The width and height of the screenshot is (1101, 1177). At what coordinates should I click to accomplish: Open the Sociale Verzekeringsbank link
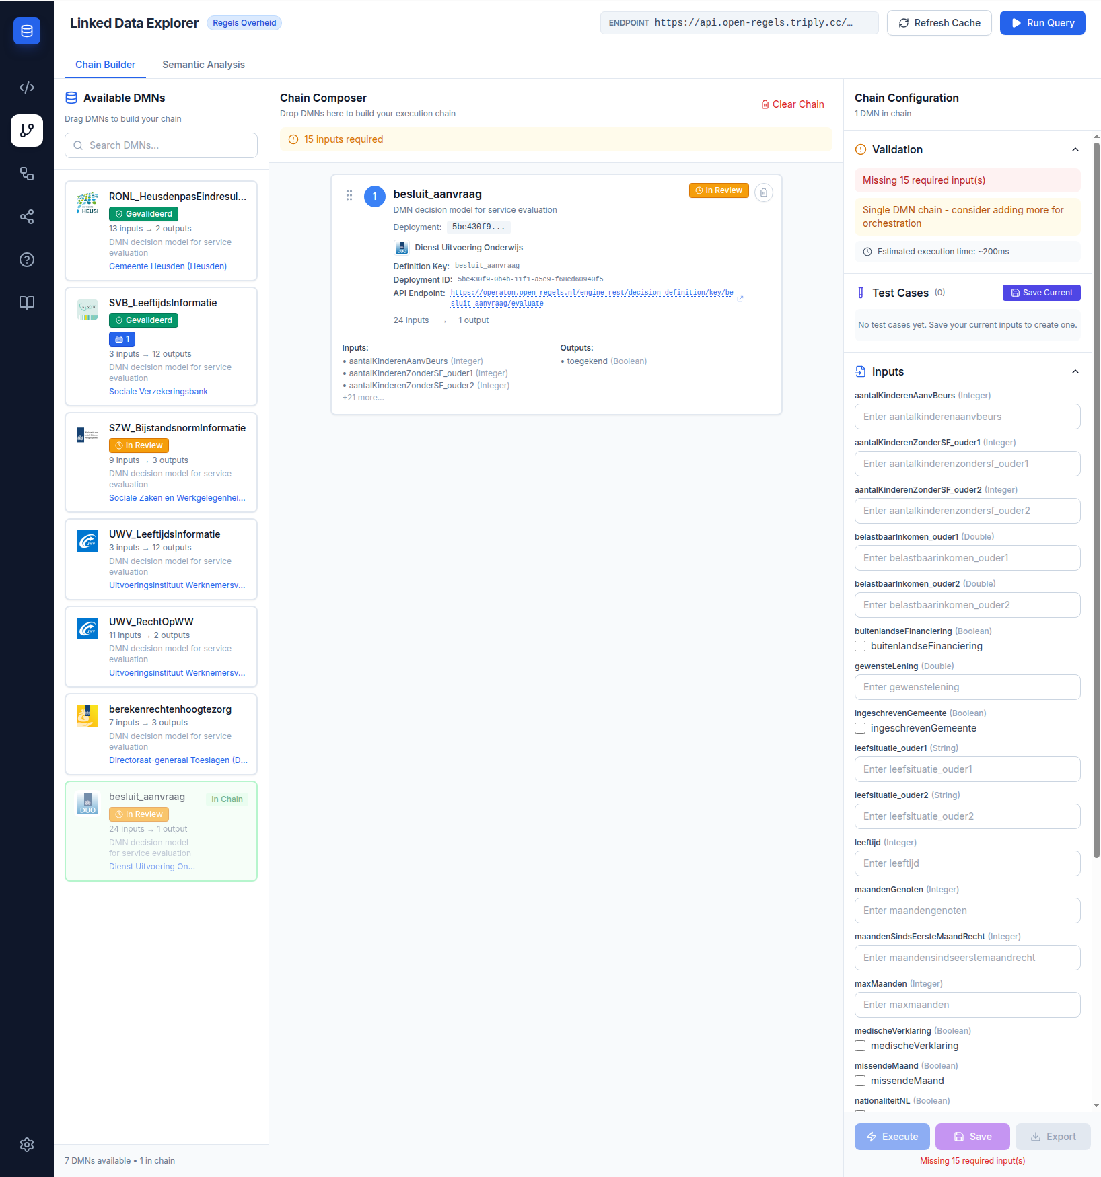[159, 392]
